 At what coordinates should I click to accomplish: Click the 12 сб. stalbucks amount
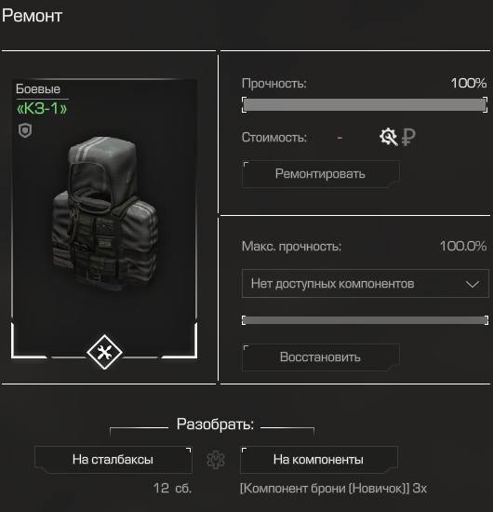click(172, 489)
